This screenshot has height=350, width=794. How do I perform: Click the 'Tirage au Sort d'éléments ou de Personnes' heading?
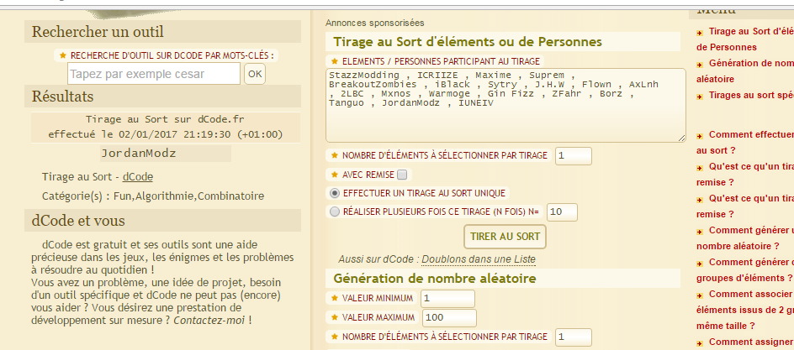[x=468, y=41]
